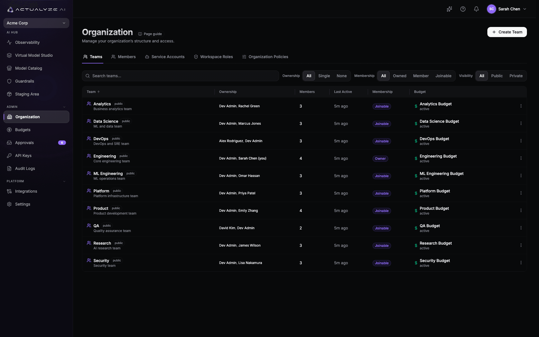Open row actions menu for Product team

521,211
